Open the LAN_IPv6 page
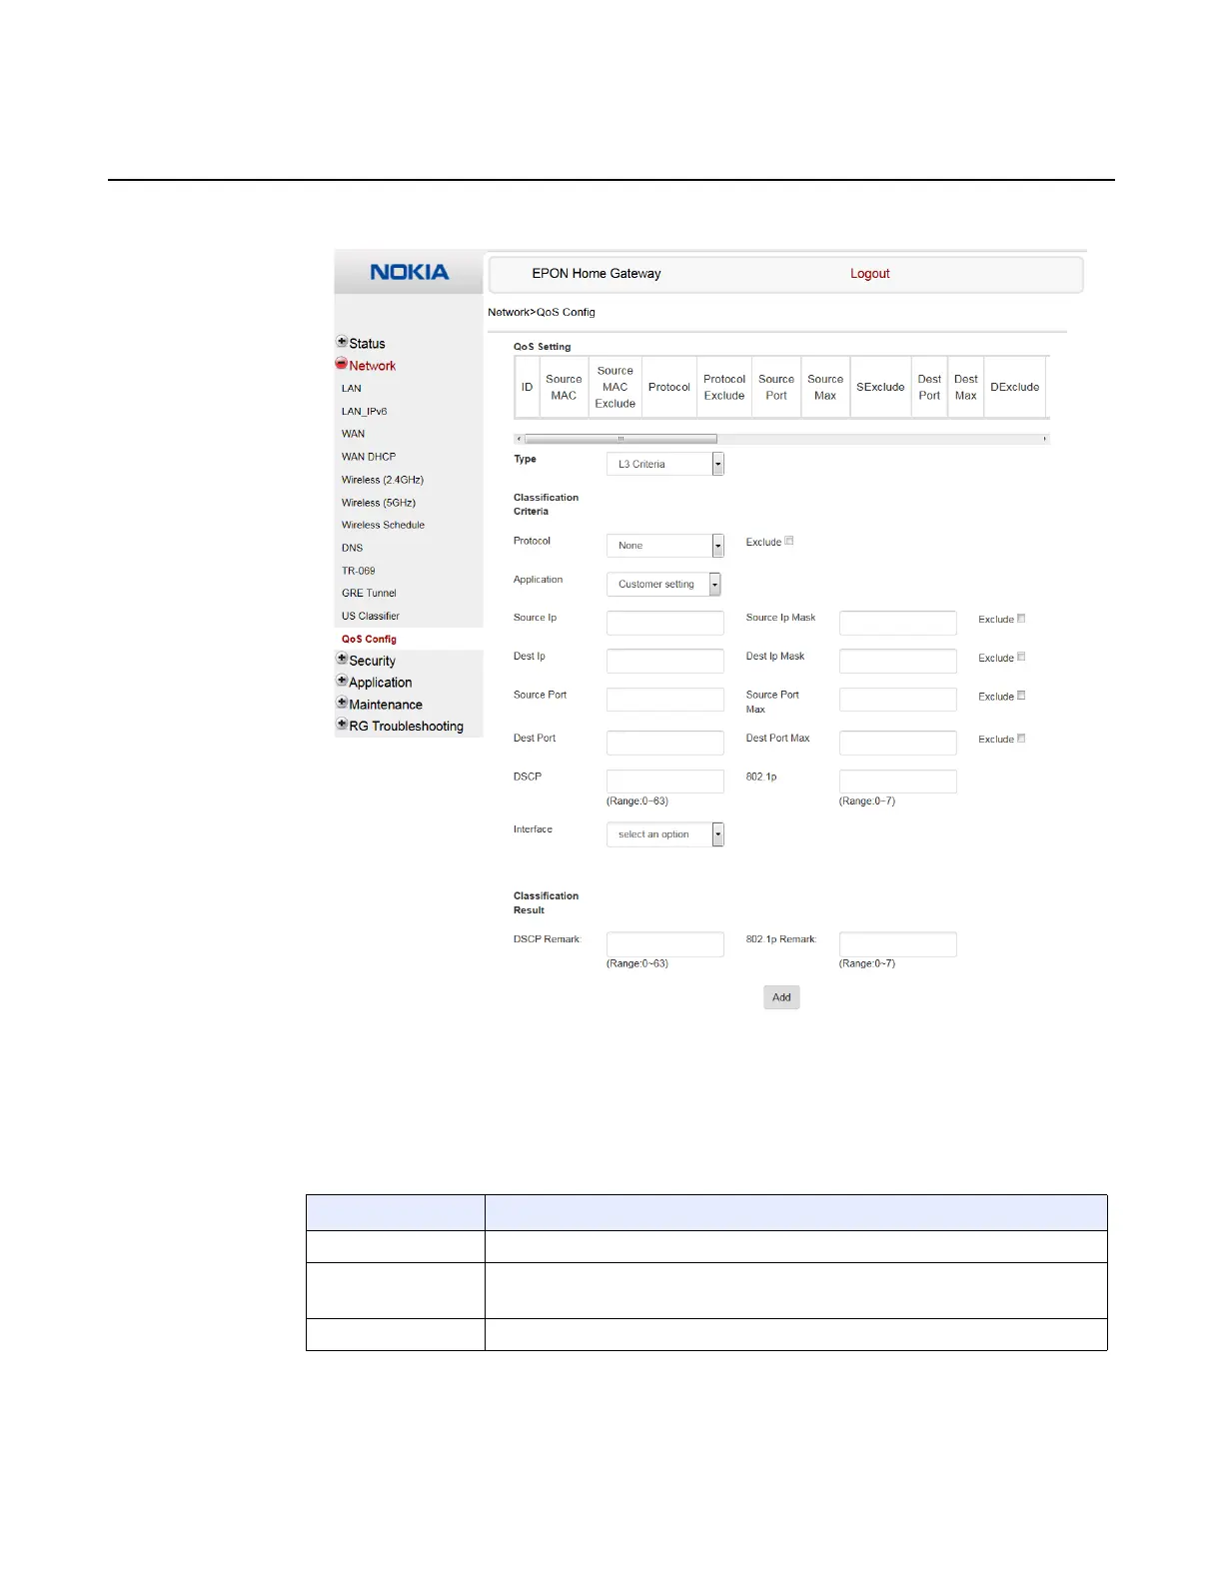Screen dimensions: 1223x1583 365,412
